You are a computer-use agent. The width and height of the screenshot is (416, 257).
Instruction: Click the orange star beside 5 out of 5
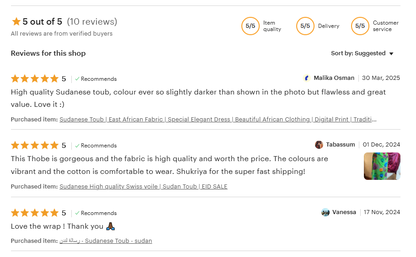point(16,21)
